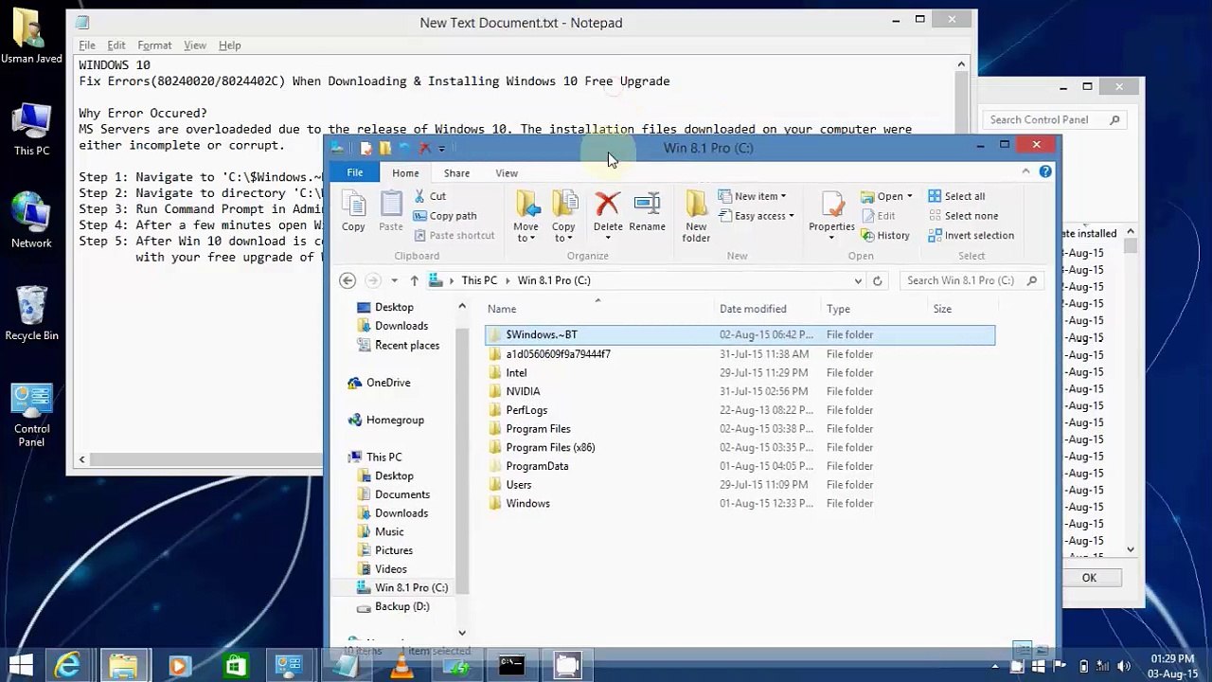The height and width of the screenshot is (682, 1212).
Task: Click the Explorer Back arrow
Action: pos(348,280)
